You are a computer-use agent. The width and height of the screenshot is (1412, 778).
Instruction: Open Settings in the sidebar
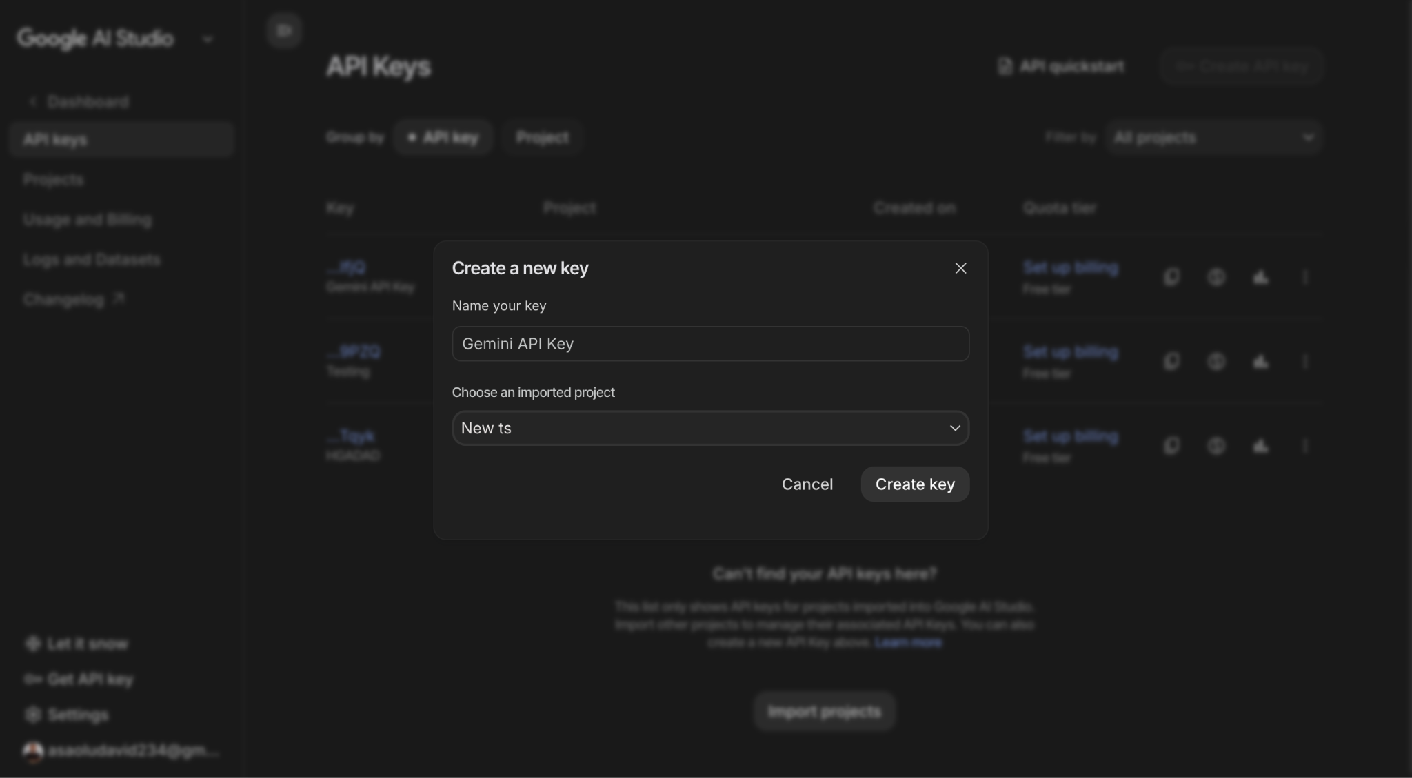tap(66, 715)
